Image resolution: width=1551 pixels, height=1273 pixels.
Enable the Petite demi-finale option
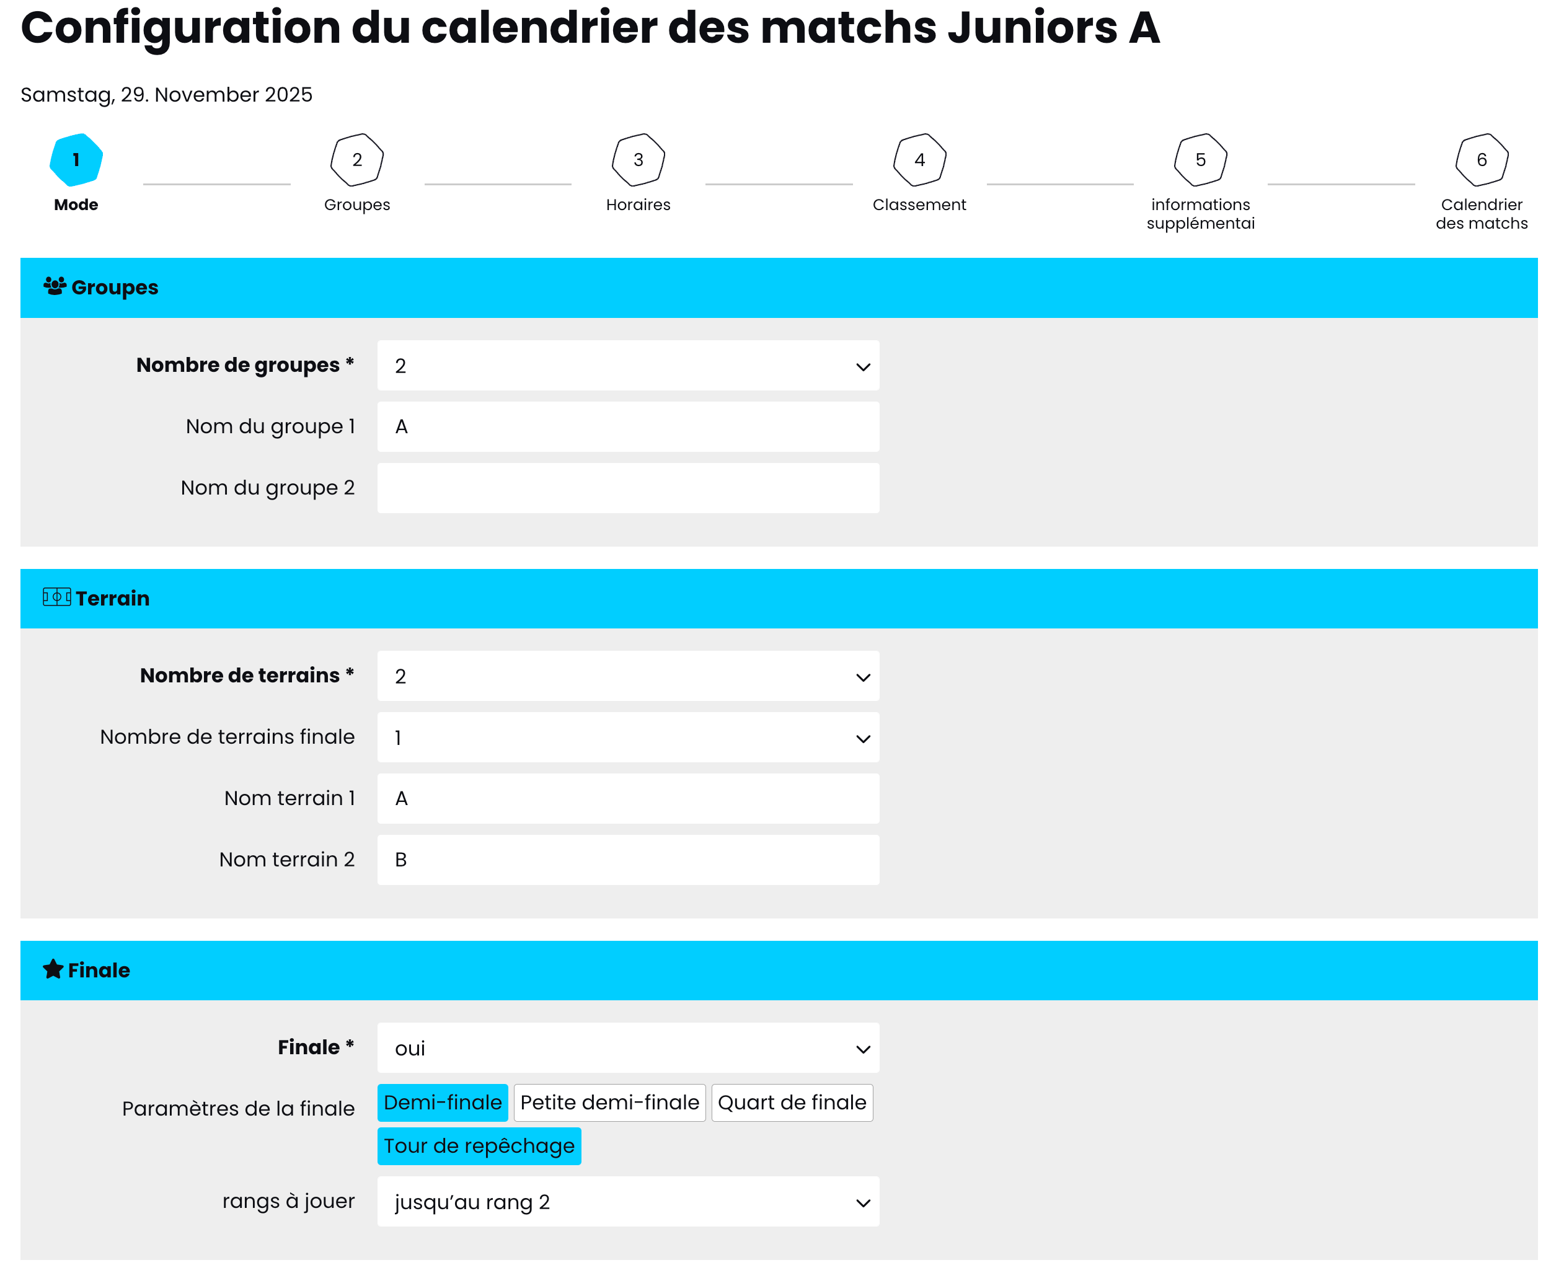pyautogui.click(x=609, y=1101)
